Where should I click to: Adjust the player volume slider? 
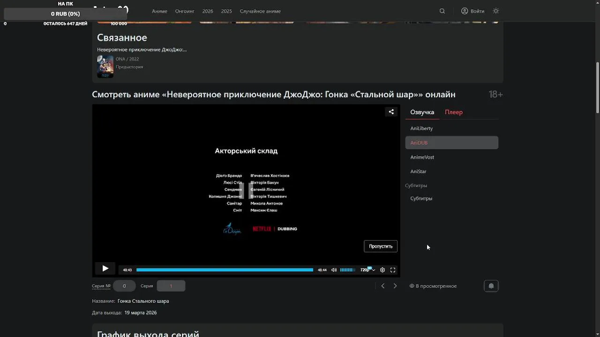[348, 270]
